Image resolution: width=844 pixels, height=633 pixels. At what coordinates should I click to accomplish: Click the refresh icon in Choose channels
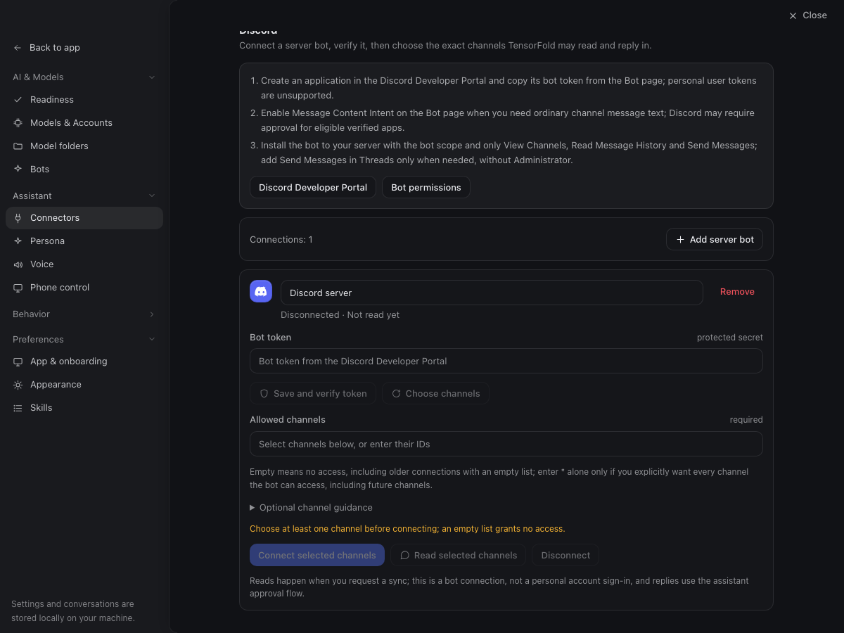pos(396,394)
